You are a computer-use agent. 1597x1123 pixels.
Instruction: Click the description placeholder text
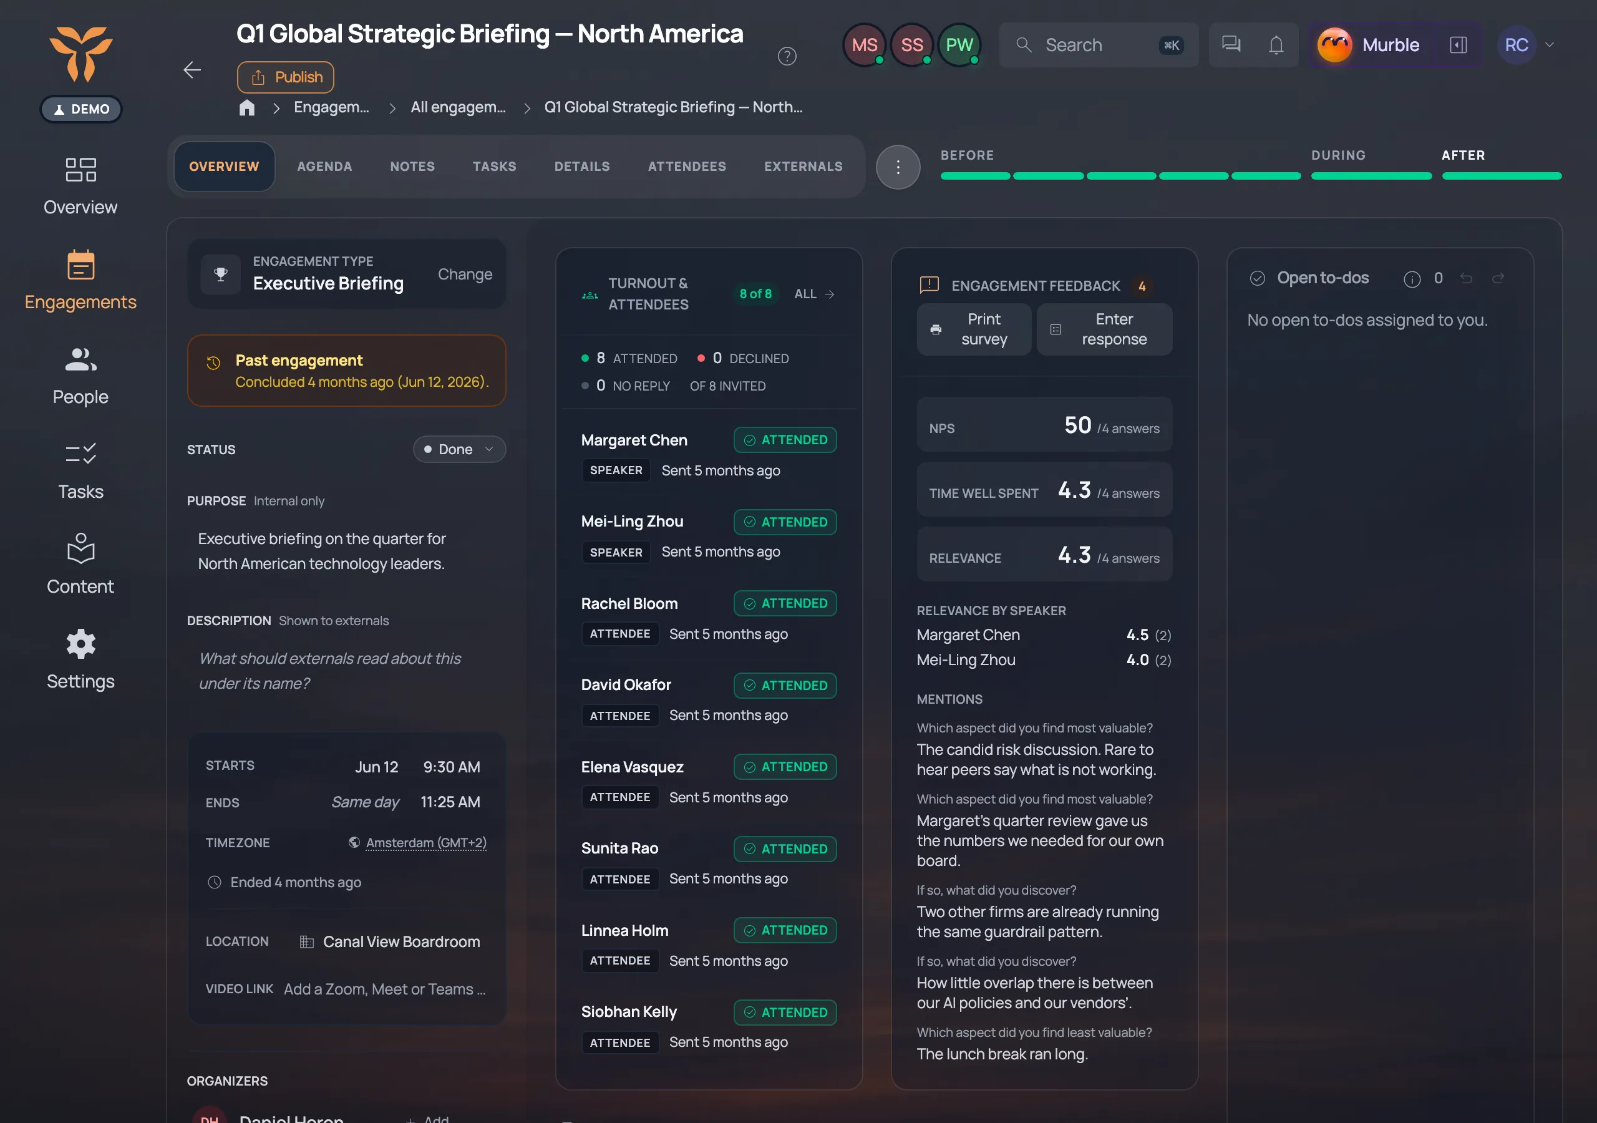click(330, 671)
